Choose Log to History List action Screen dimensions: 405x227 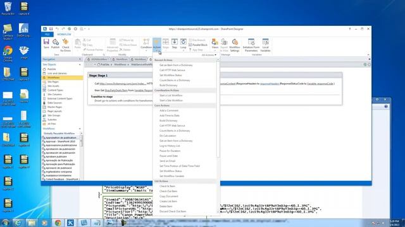coord(170,146)
